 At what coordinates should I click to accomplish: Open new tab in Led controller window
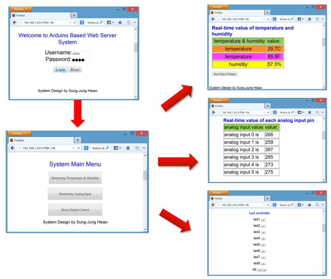click(x=267, y=198)
